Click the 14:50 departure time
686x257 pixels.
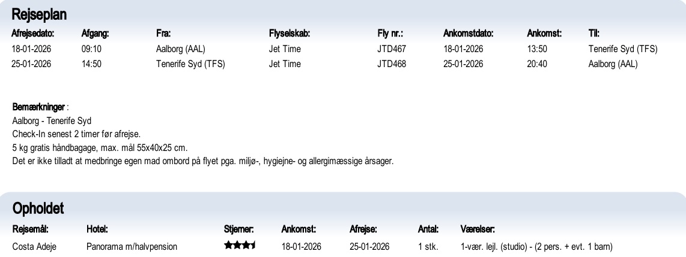[x=91, y=64]
